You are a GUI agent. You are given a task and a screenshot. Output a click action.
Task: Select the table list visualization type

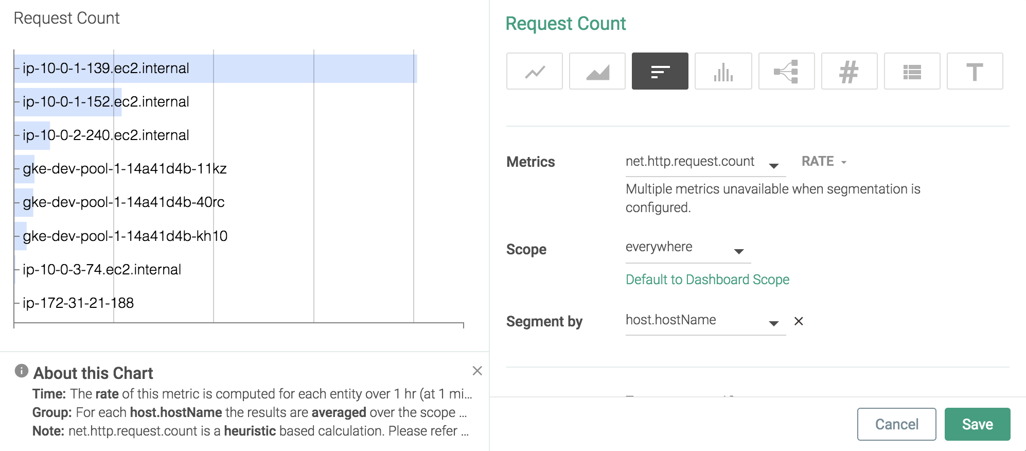(912, 71)
